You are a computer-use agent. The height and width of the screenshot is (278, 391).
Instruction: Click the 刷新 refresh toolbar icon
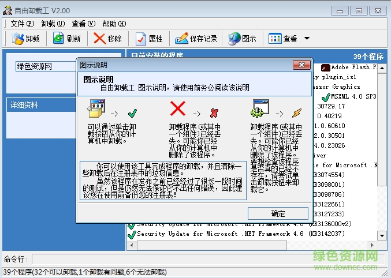click(x=58, y=39)
